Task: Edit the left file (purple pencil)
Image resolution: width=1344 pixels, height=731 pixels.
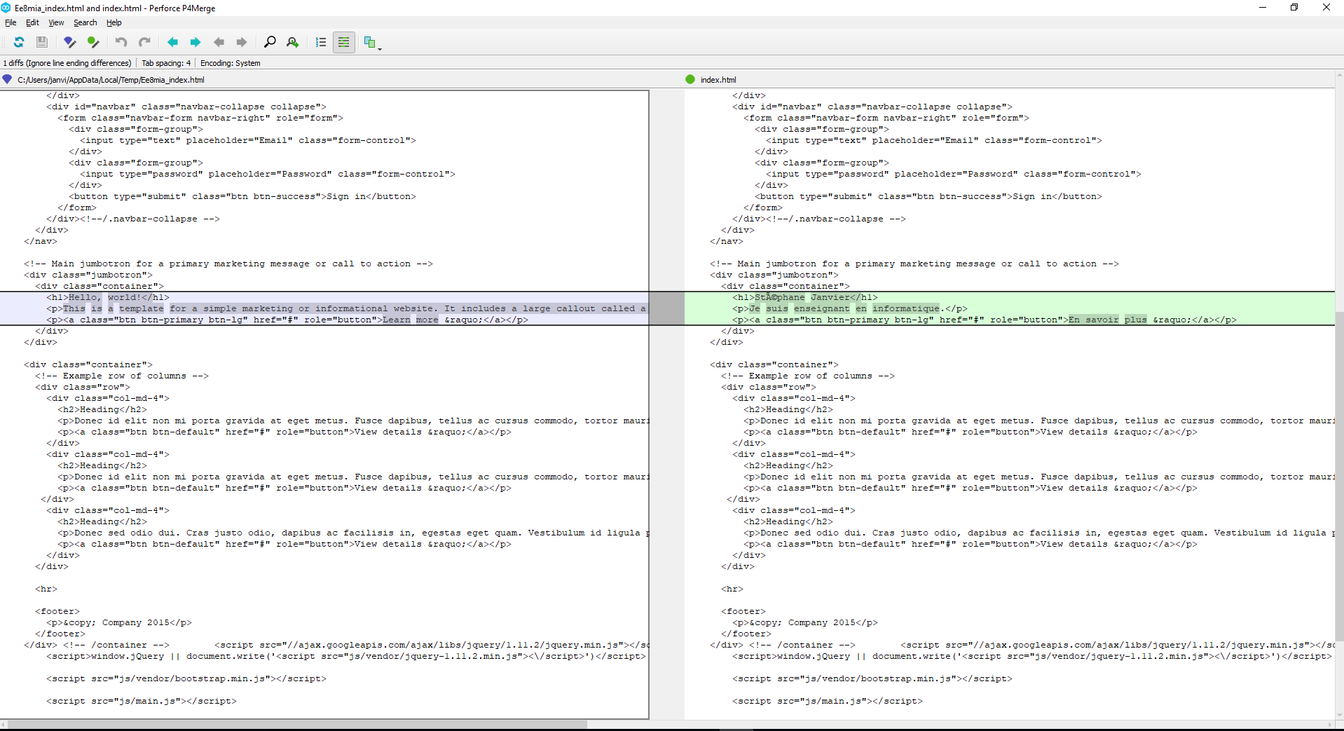Action: [69, 42]
